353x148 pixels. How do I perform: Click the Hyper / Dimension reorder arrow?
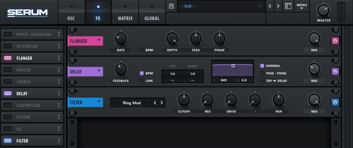(59, 35)
